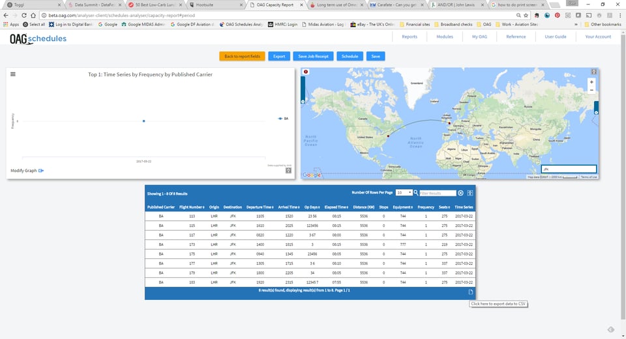Sort by Published Carrier column header

coord(161,207)
